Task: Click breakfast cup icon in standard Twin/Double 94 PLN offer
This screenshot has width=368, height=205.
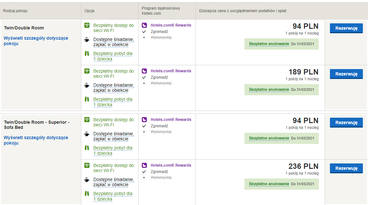Action: coord(87,40)
